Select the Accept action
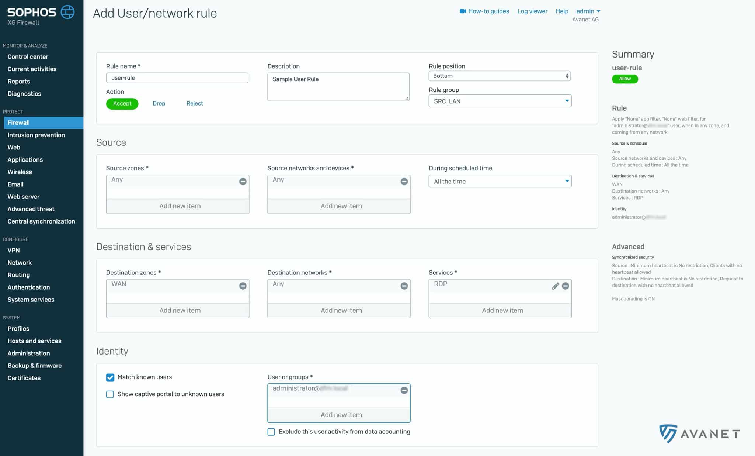Image resolution: width=755 pixels, height=456 pixels. pyautogui.click(x=122, y=104)
